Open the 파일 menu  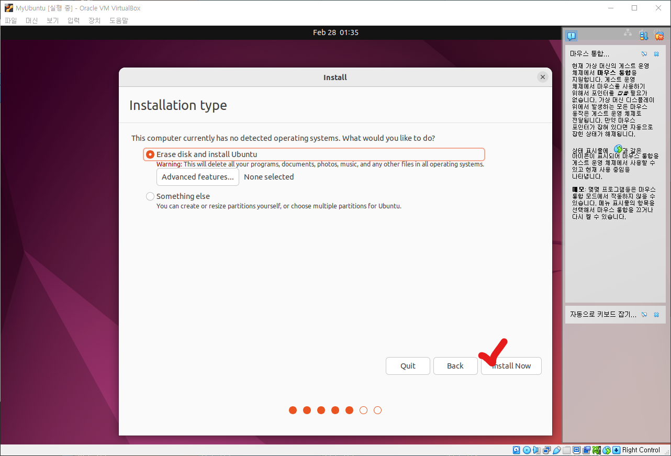pos(10,20)
